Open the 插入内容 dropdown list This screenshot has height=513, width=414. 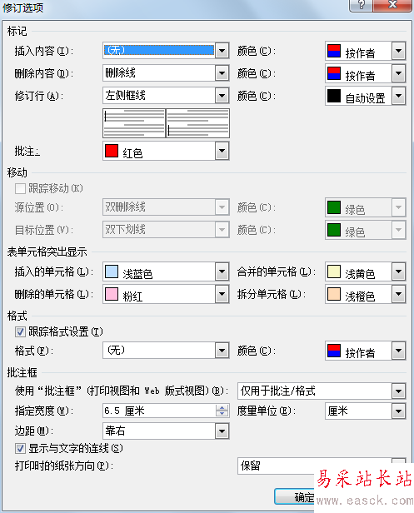[222, 51]
